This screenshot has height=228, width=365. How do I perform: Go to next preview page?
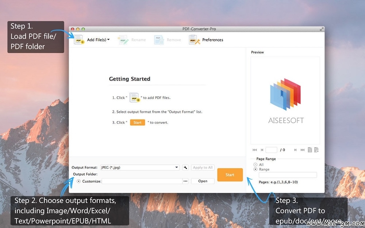coord(295,150)
